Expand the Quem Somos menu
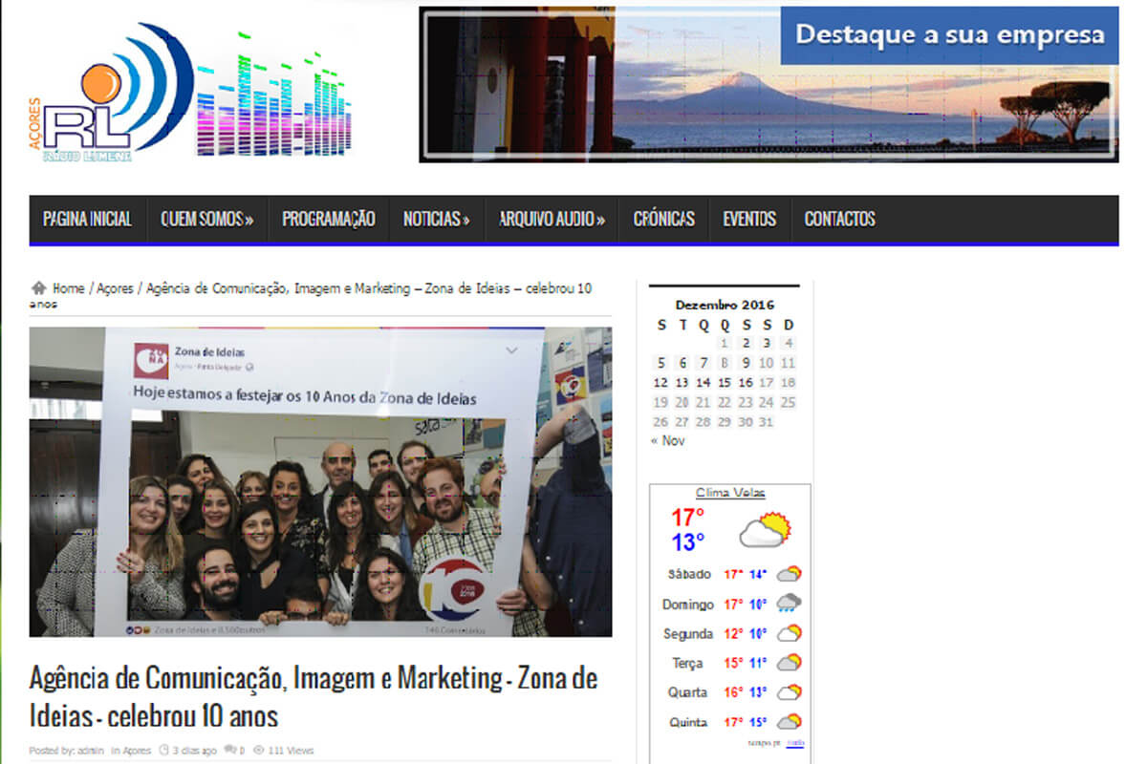The image size is (1147, 764). pyautogui.click(x=206, y=219)
